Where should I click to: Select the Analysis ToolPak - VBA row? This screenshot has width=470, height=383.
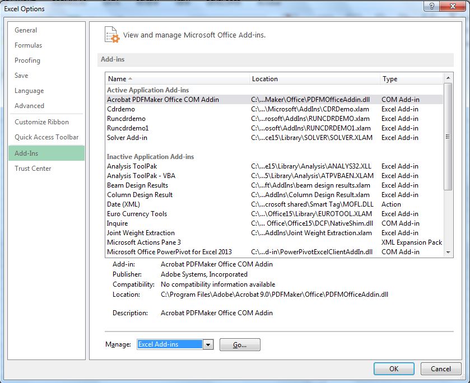[274, 176]
